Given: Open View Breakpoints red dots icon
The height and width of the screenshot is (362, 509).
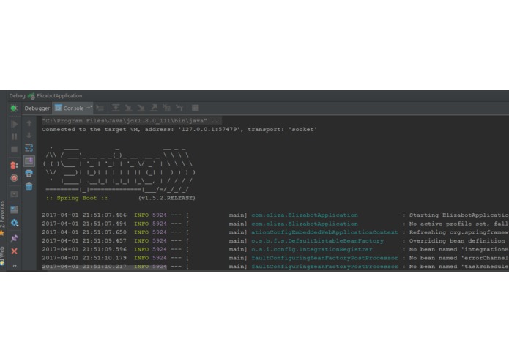Looking at the screenshot, I should [14, 166].
